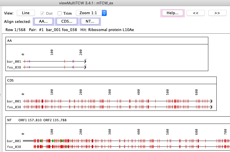Switch to Line view button
230x152 pixels.
click(x=26, y=13)
